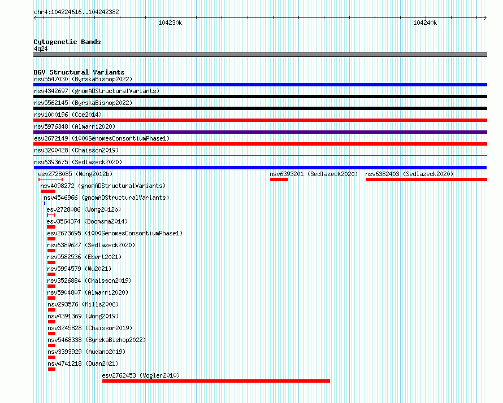Open esv2673695 (1000GenomesConsortiumPhase1) label
The height and width of the screenshot is (403, 503).
pos(115,233)
